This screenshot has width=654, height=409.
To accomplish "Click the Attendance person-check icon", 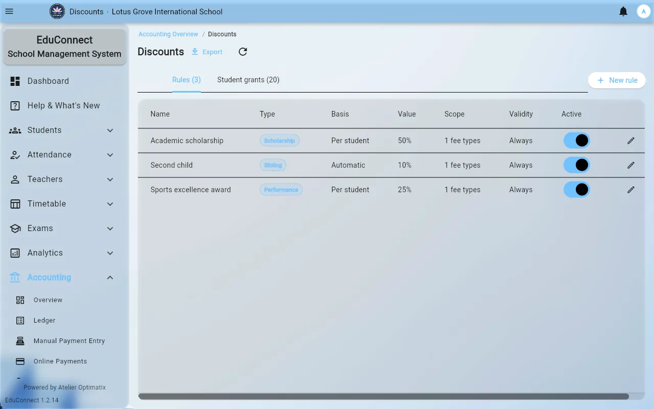I will pos(15,154).
